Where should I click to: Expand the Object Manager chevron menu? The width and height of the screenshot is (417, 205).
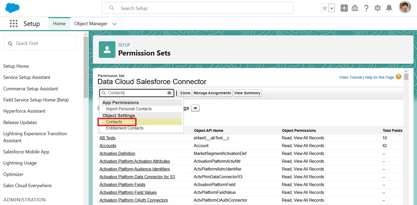pyautogui.click(x=115, y=24)
